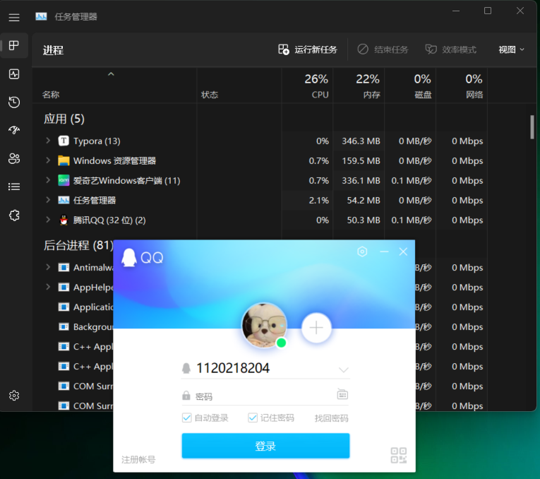Select the 任务管理器 row icon
Screen dimensions: 540x479
tap(64, 200)
